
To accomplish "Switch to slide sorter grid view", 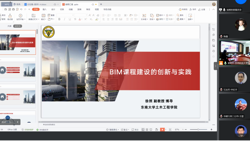I will coord(147,129).
